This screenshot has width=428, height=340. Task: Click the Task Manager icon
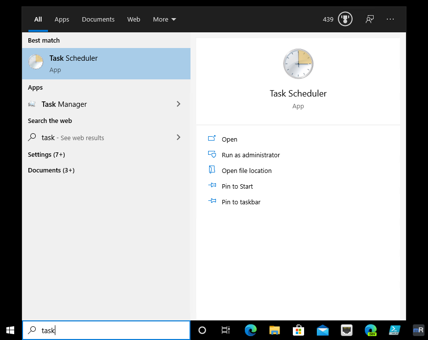coord(32,104)
